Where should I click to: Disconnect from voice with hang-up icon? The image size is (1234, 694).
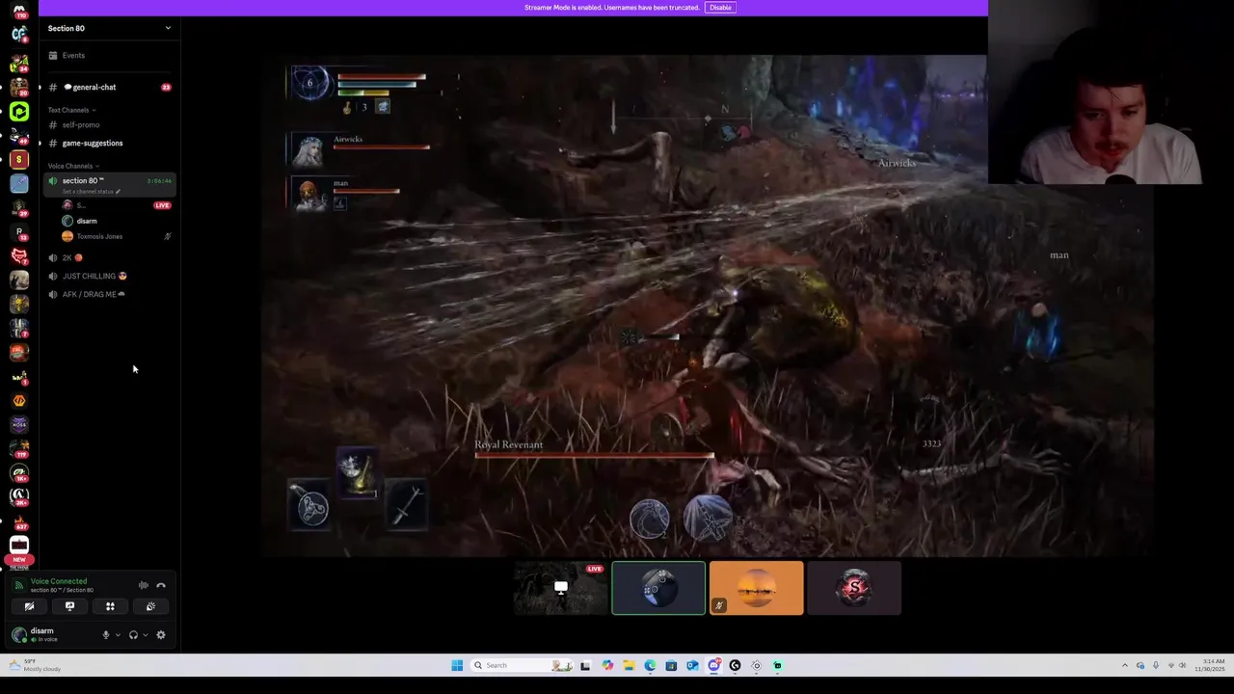coord(161,585)
